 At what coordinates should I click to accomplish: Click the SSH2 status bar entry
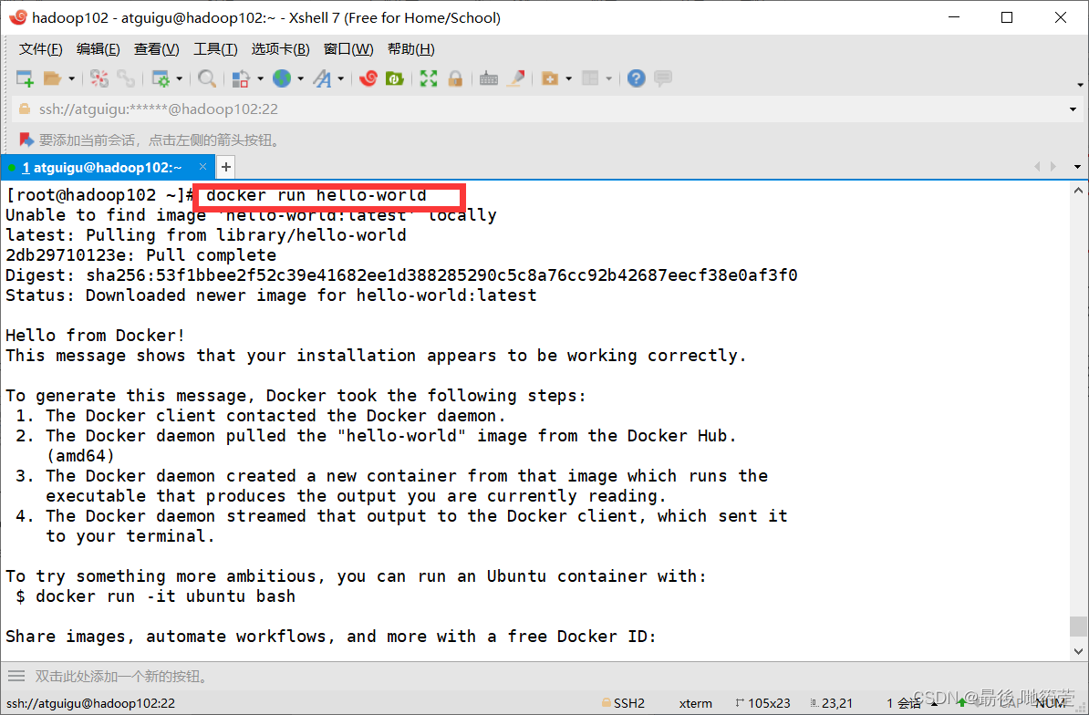(623, 703)
